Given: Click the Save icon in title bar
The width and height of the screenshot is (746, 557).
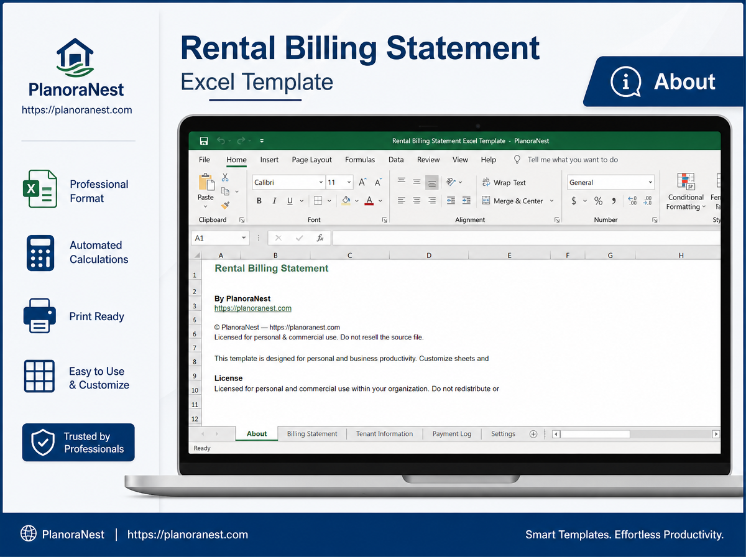Looking at the screenshot, I should 203,141.
